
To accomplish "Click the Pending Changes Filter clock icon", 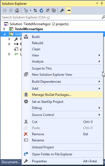I will click(x=26, y=10).
